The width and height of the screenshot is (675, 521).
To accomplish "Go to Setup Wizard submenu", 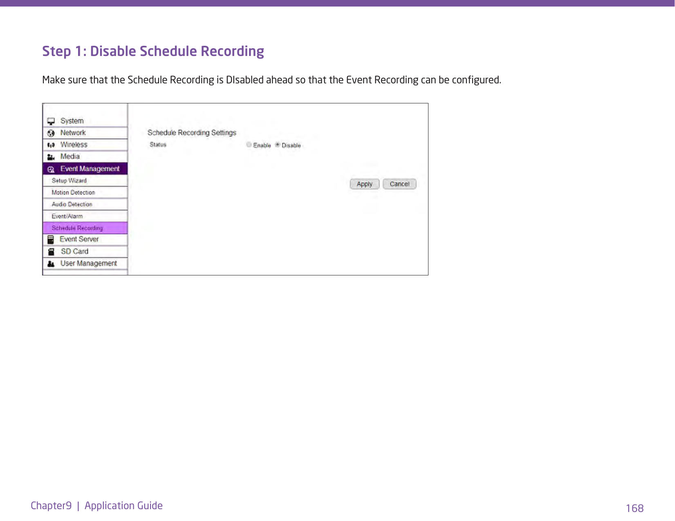I will [85, 181].
